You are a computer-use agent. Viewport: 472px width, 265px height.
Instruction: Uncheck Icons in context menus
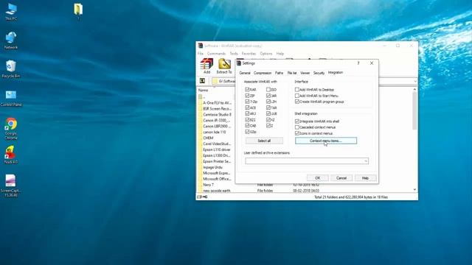297,133
